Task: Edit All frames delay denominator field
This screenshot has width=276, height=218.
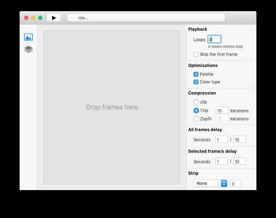Action: tap(240, 140)
